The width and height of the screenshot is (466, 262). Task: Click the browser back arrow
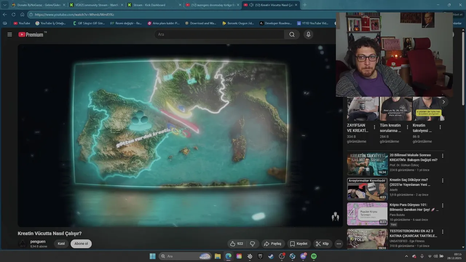(x=5, y=15)
